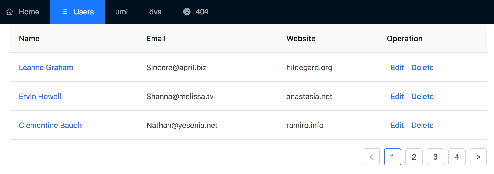494x174 pixels.
Task: Click the Home house icon
Action: coord(10,12)
